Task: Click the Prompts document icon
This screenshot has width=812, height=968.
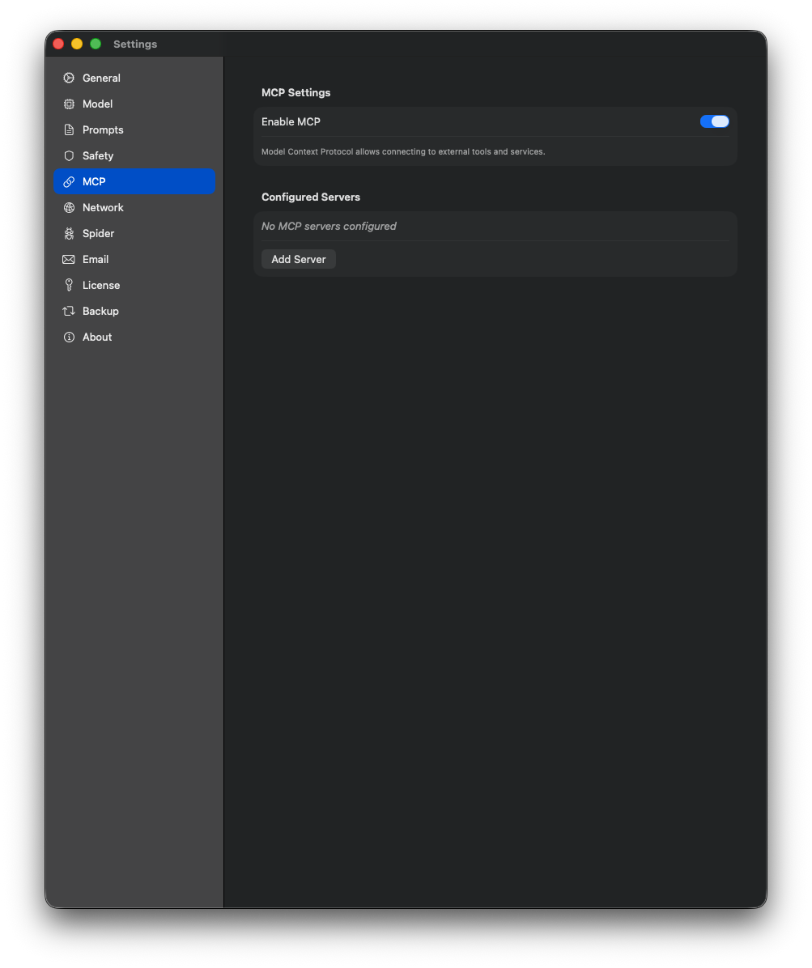Action: [x=69, y=129]
